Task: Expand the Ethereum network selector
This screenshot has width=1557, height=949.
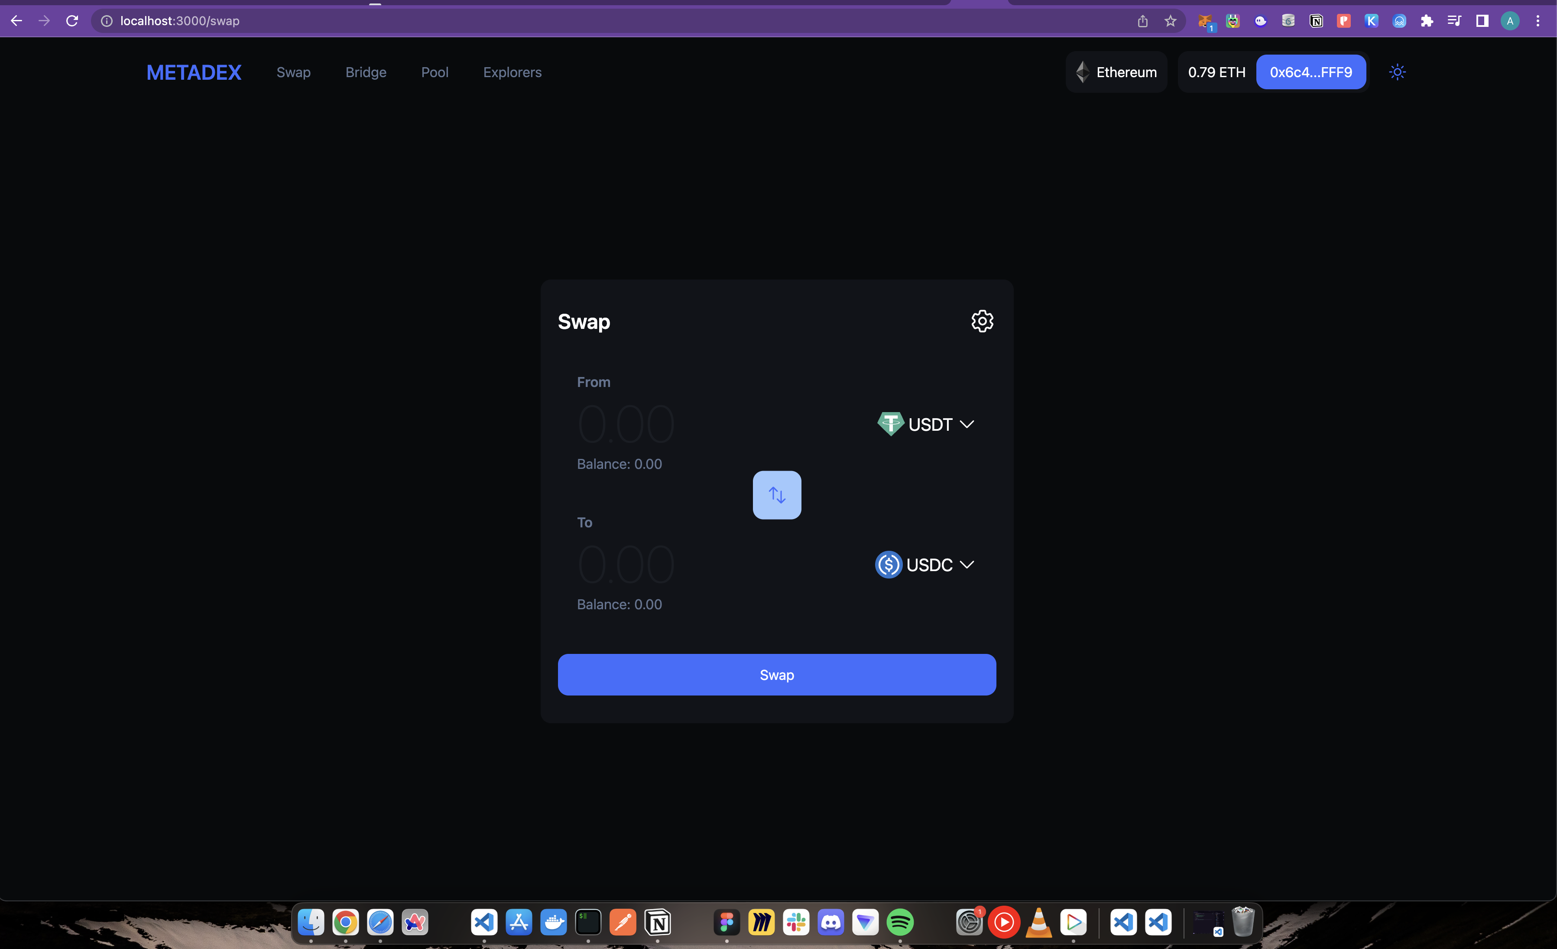Action: pyautogui.click(x=1116, y=72)
